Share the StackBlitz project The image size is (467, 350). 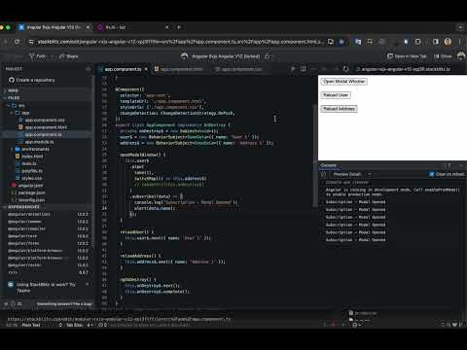pos(69,56)
